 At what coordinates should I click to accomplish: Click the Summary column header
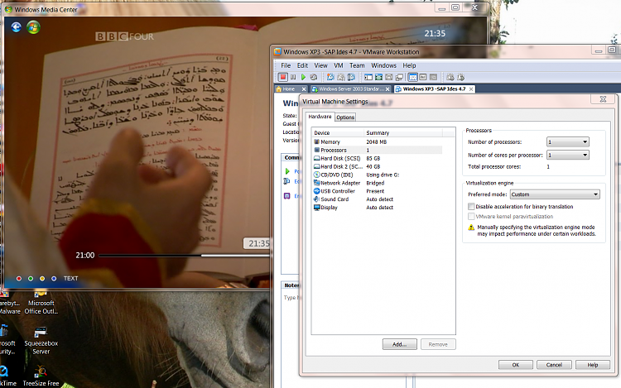pyautogui.click(x=403, y=133)
